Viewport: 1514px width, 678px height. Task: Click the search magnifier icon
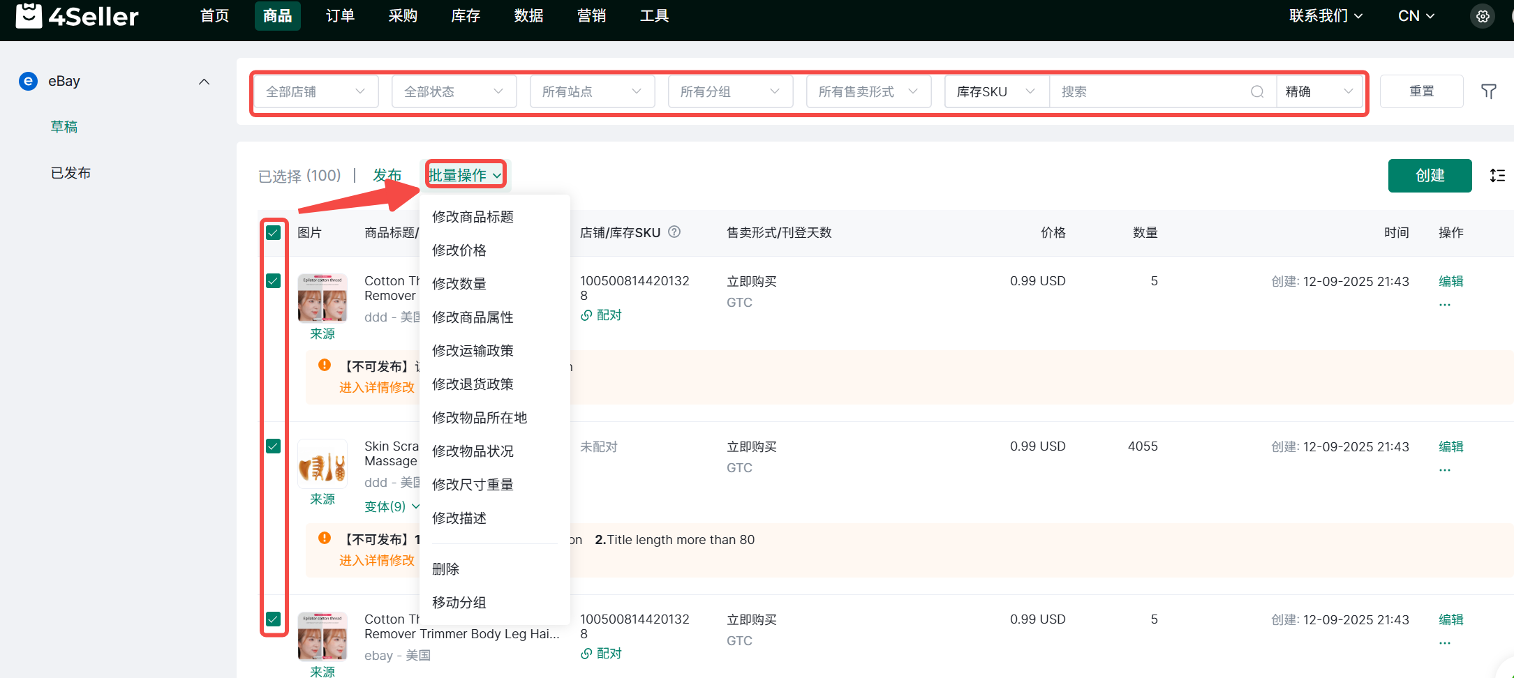pos(1256,91)
